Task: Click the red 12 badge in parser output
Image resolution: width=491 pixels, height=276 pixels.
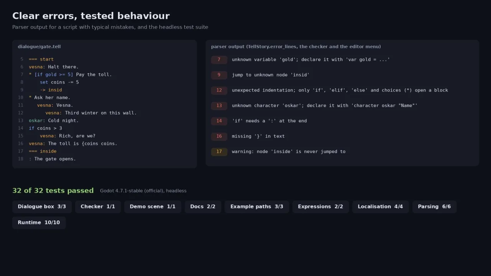Action: (x=219, y=90)
